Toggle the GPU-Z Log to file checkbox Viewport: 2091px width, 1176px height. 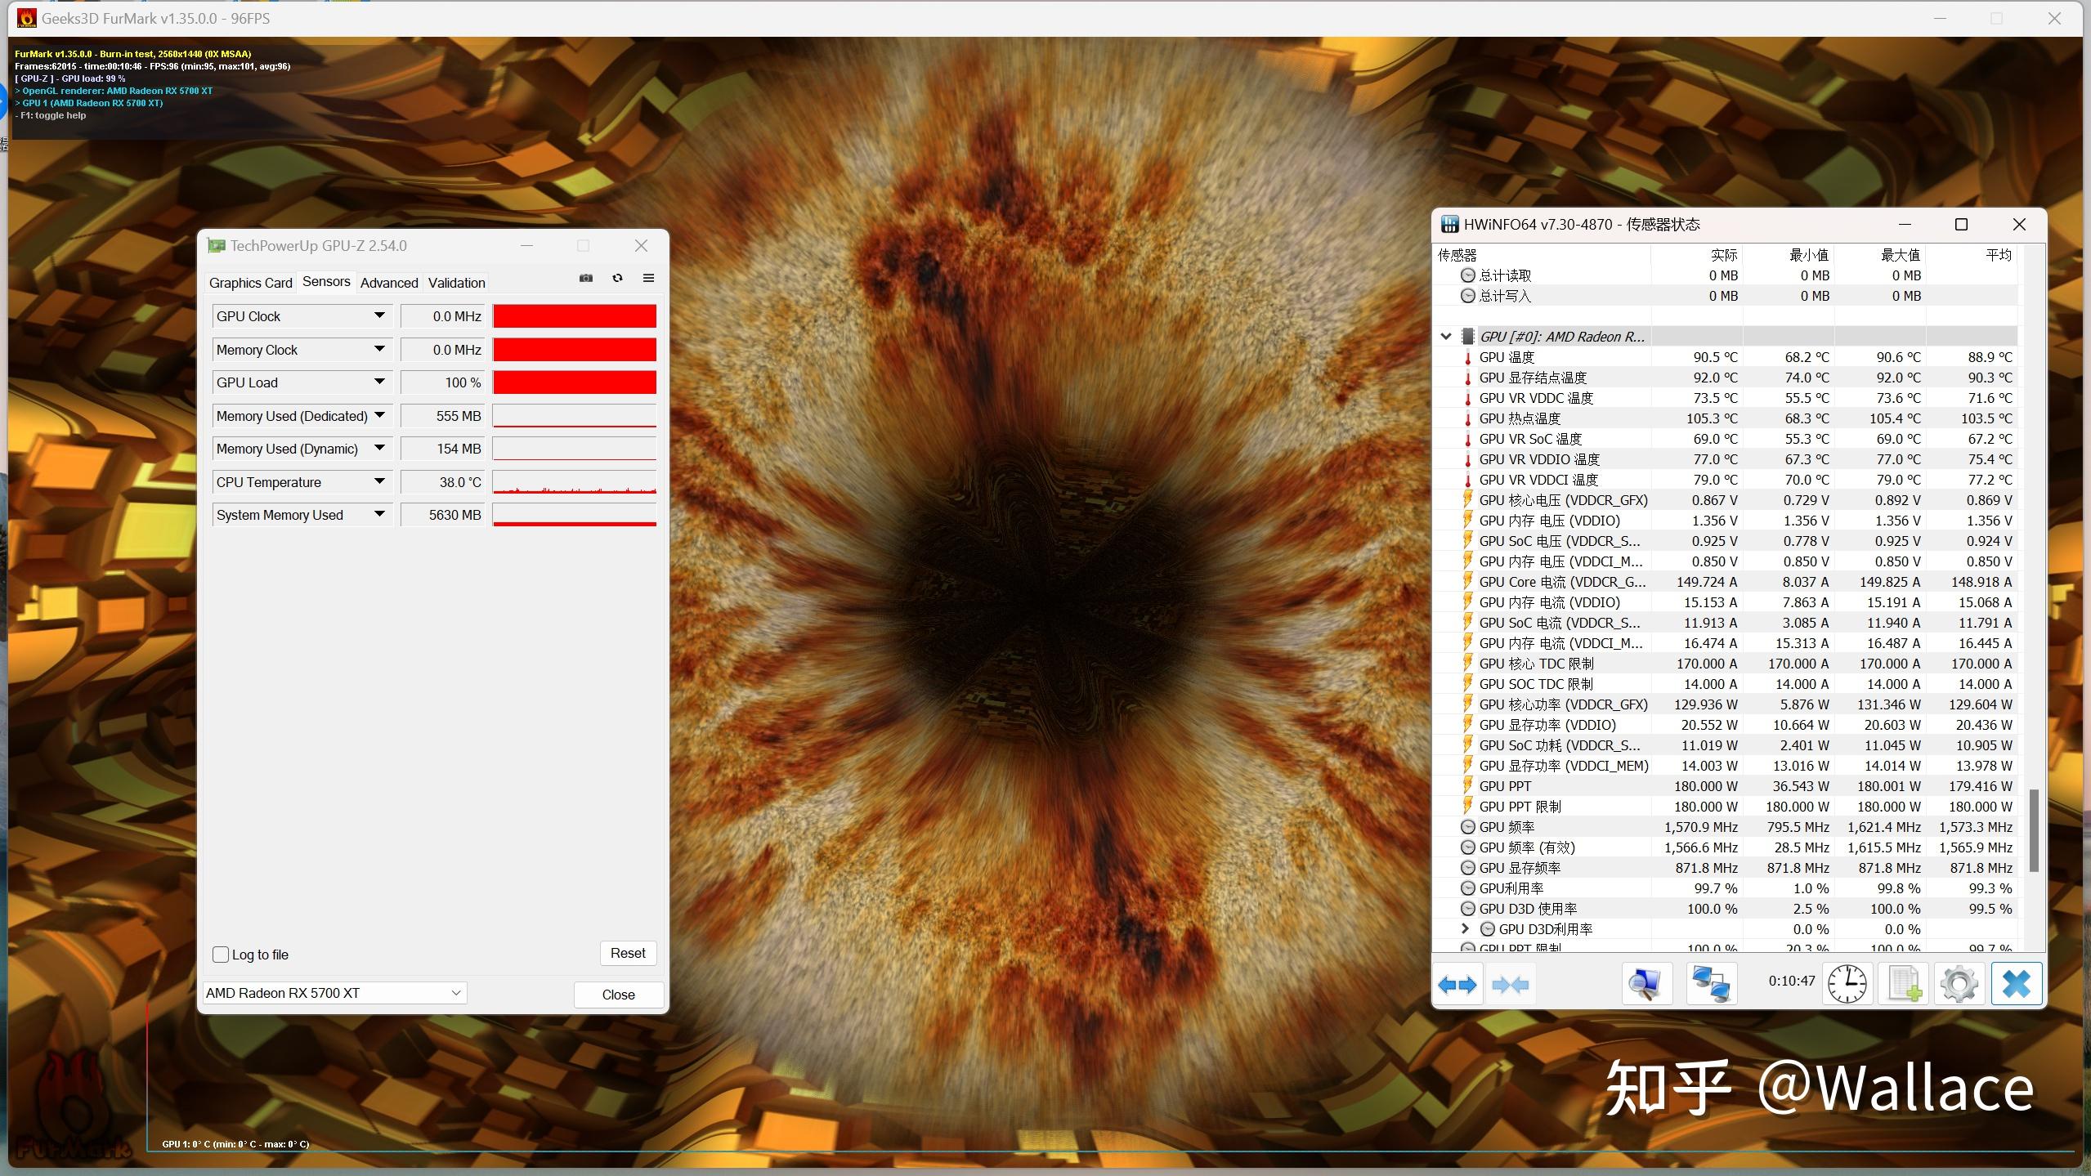pos(222,952)
